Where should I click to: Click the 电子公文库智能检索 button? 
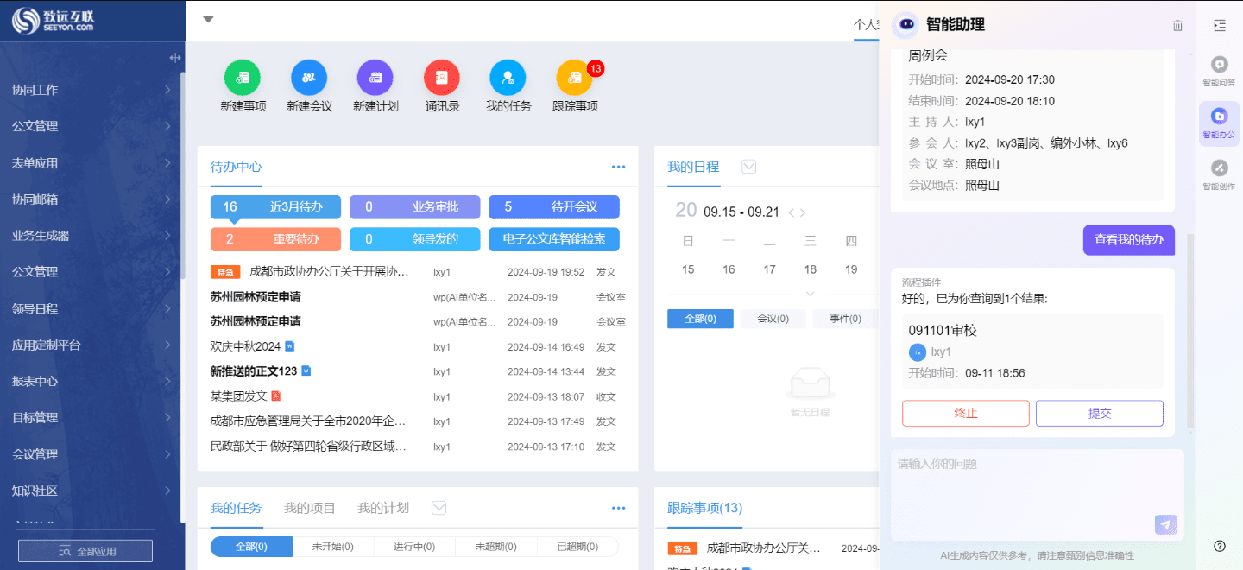tap(554, 239)
